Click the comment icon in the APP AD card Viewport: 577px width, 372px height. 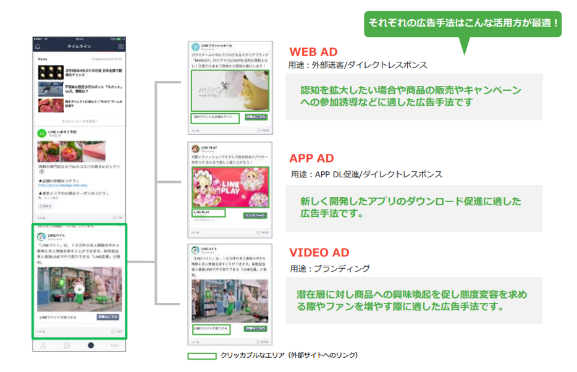259,232
